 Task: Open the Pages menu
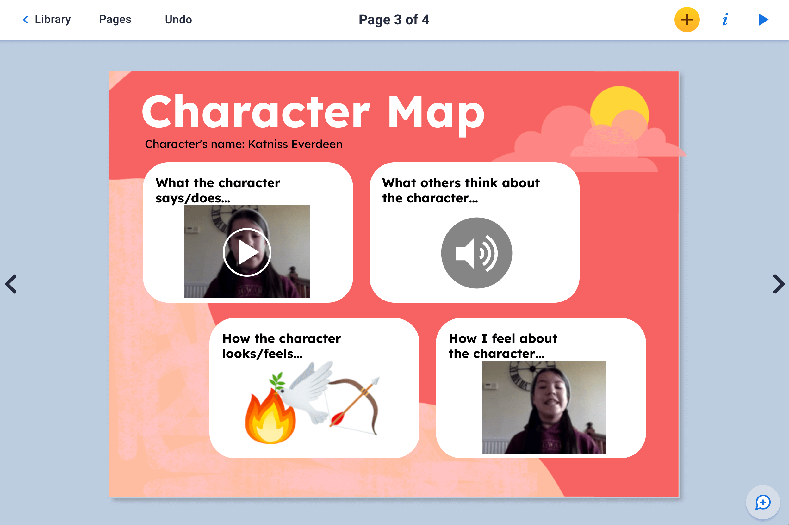(115, 19)
